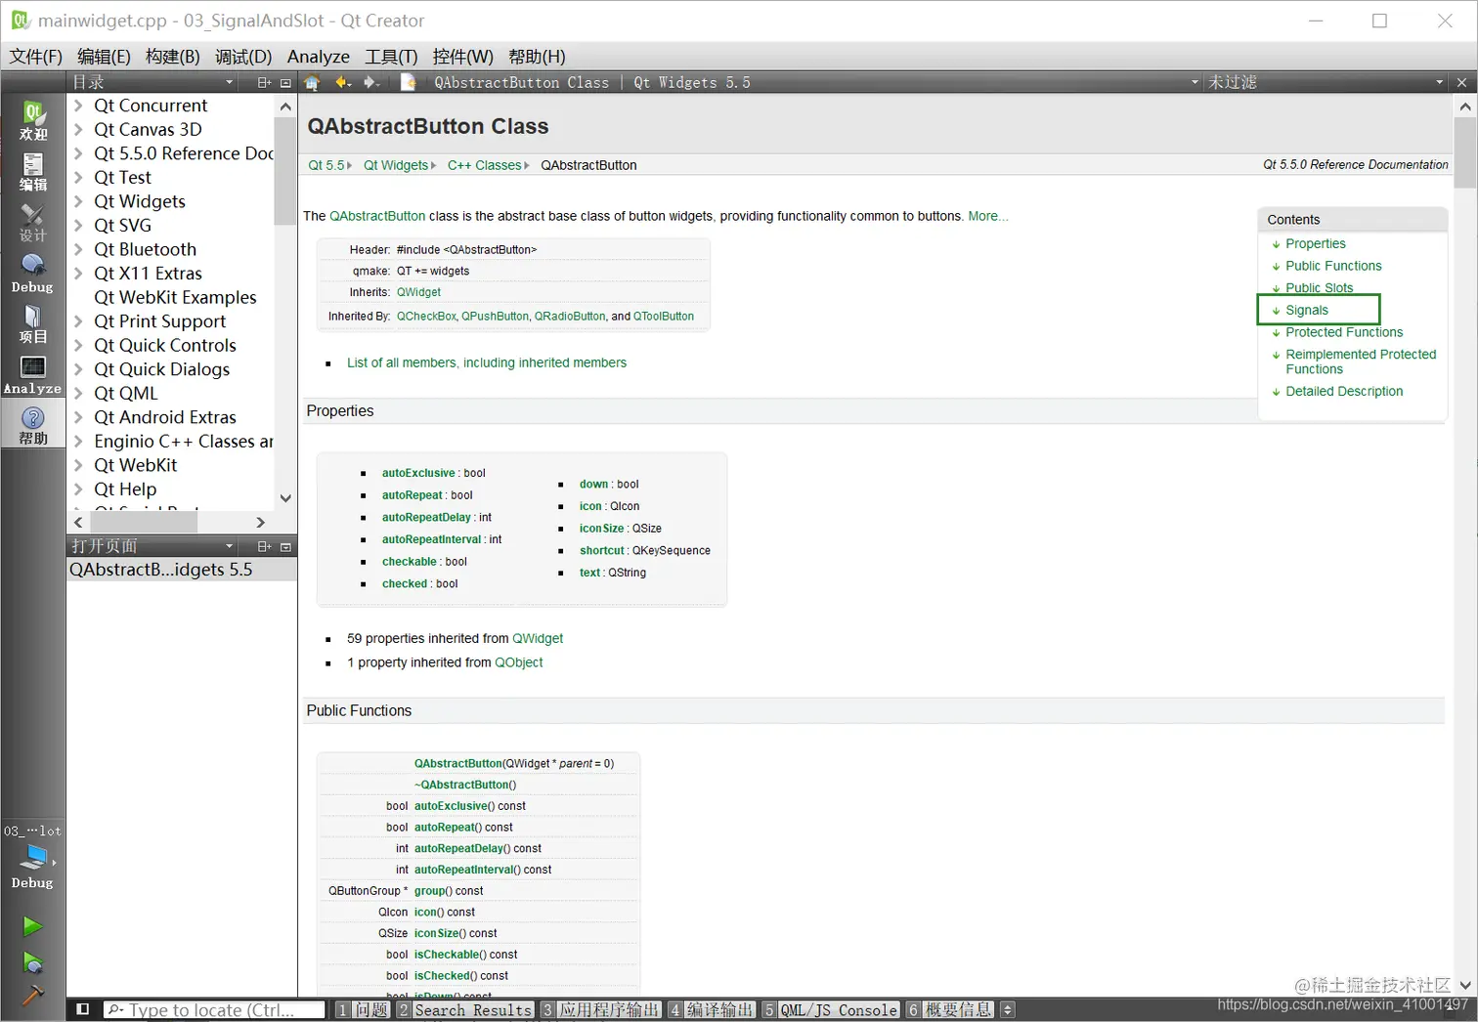Open the Help (帮助) mode
Screen dimensions: 1478x1022
pyautogui.click(x=32, y=425)
